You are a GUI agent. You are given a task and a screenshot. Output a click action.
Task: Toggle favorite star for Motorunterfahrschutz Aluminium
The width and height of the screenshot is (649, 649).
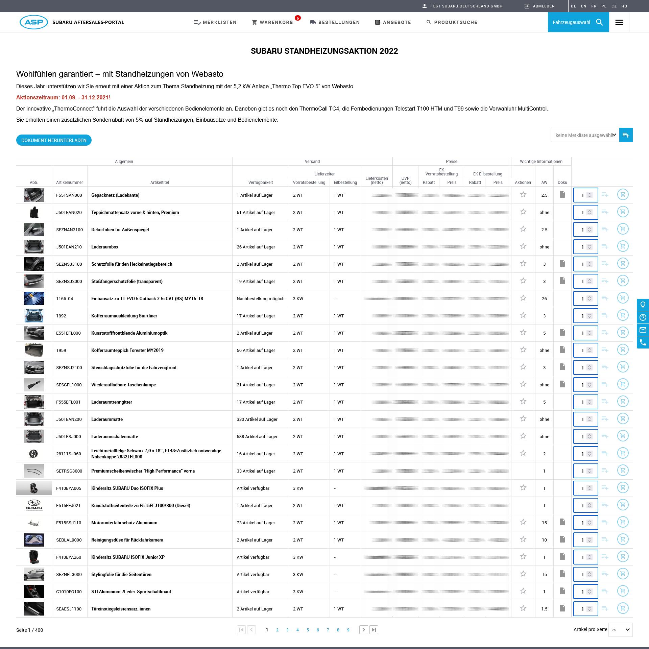[x=523, y=522]
